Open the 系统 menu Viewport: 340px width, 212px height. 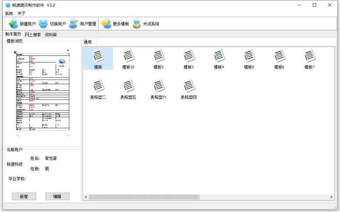tap(9, 13)
